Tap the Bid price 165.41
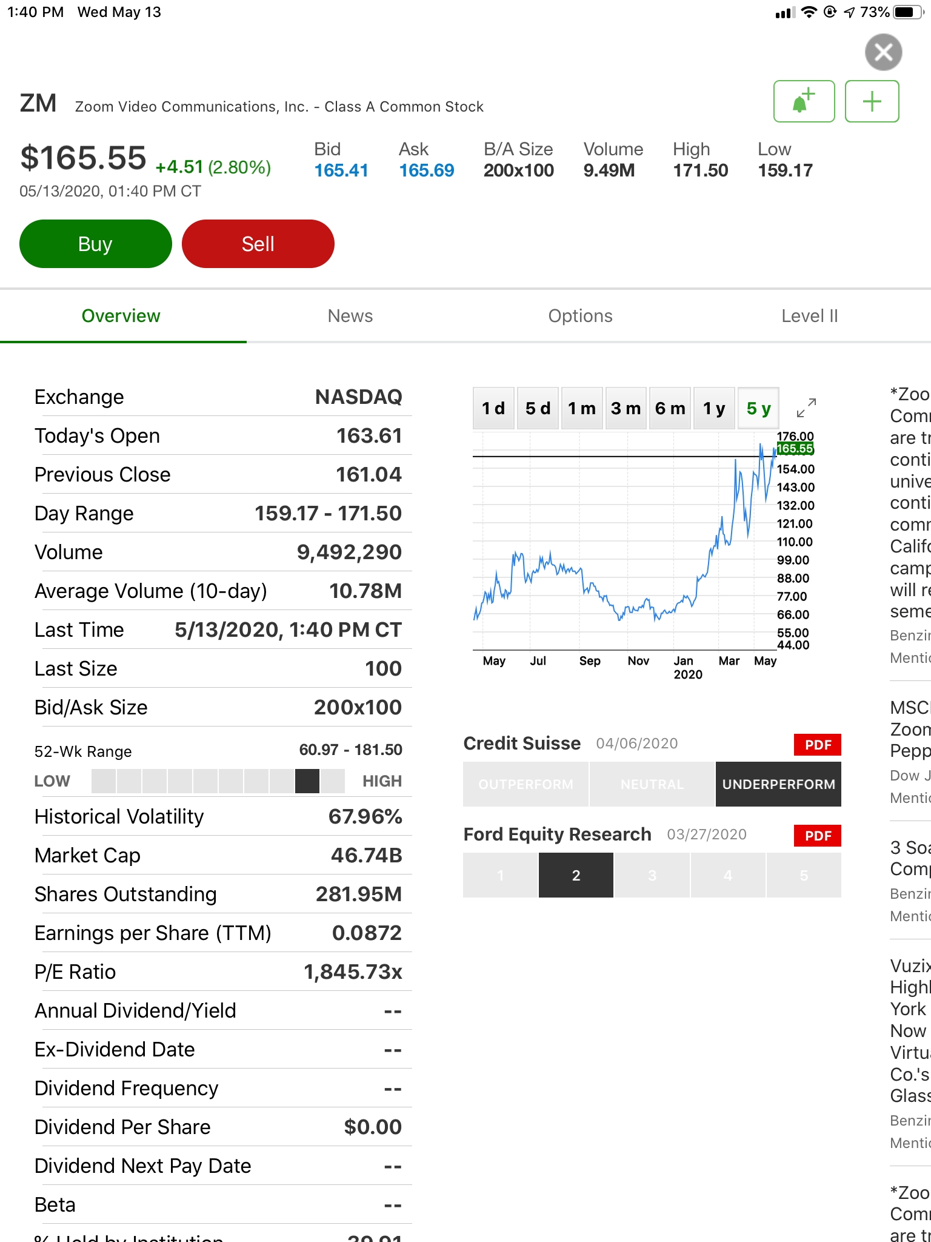931x1242 pixels. [x=341, y=170]
